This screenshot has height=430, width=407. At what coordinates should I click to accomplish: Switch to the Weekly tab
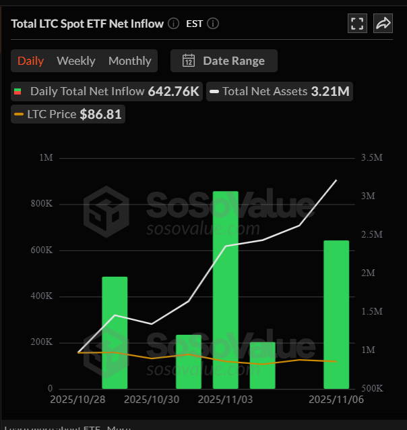point(76,61)
